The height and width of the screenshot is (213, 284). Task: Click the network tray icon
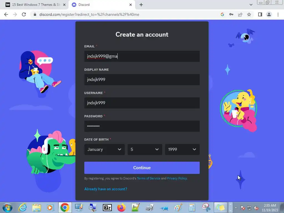[249, 208]
